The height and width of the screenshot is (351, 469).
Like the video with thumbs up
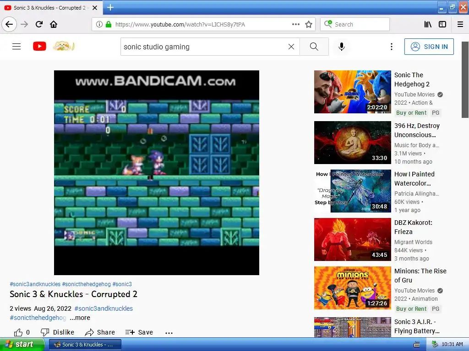click(22, 332)
